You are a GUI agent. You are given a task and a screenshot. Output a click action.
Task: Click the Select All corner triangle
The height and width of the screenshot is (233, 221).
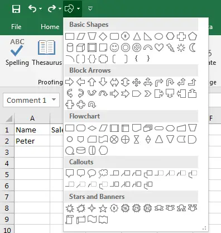pyautogui.click(x=9, y=118)
